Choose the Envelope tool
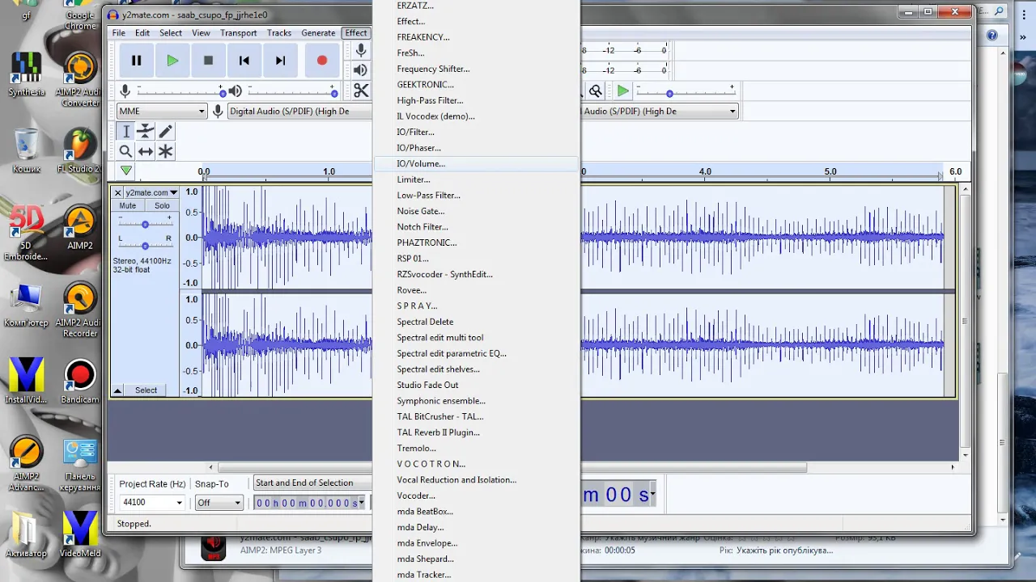1036x582 pixels. tap(146, 131)
